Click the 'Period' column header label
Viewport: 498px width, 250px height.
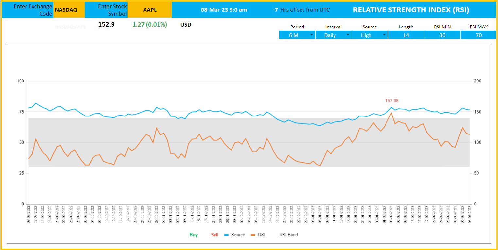tap(297, 27)
